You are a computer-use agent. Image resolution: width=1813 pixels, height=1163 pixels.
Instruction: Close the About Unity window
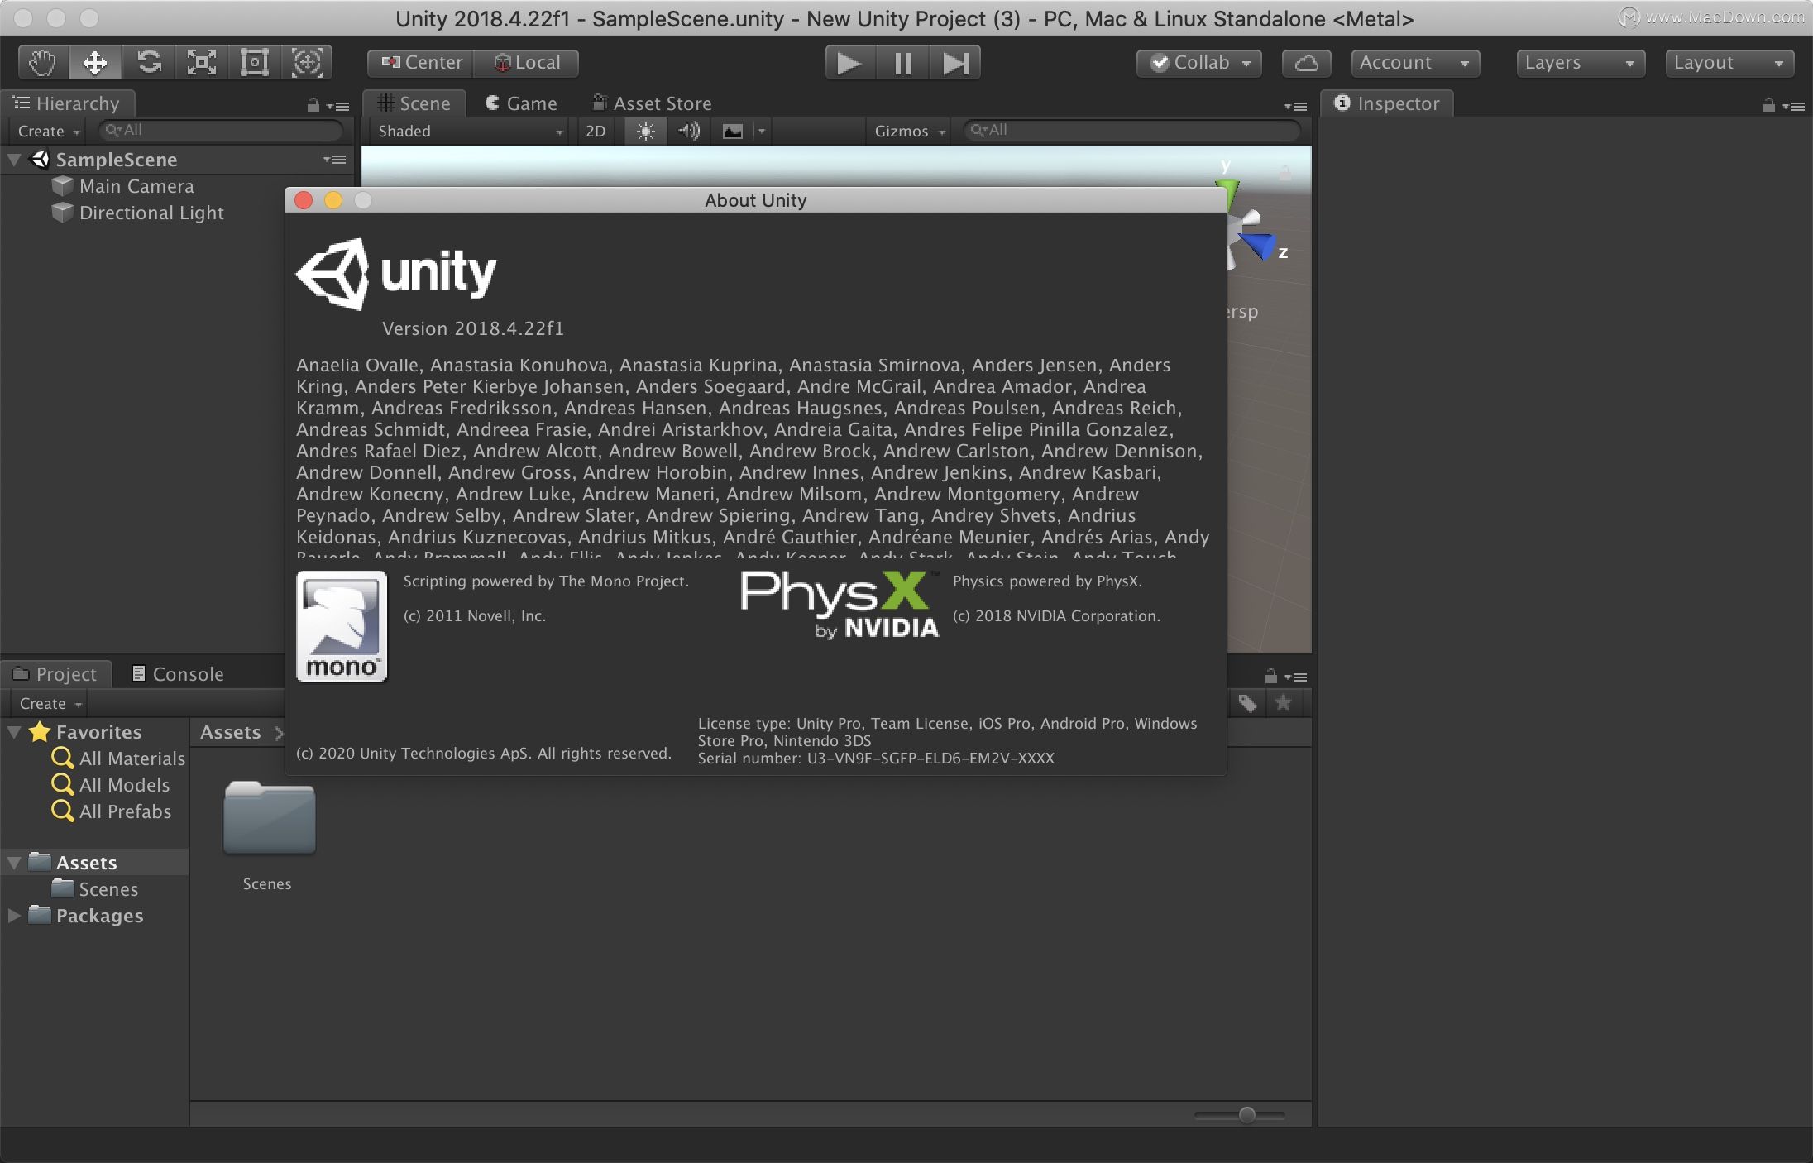click(304, 200)
